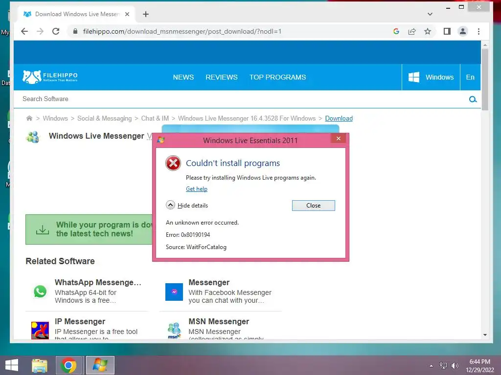
Task: Click the padlock site security icon
Action: [x=75, y=31]
